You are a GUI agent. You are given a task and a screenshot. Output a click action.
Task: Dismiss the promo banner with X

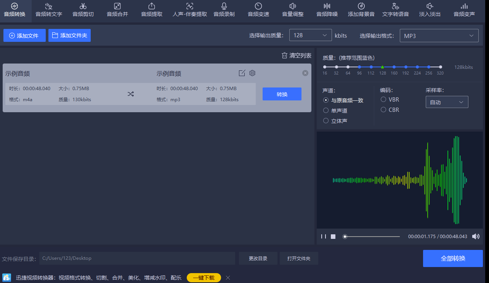tap(228, 278)
